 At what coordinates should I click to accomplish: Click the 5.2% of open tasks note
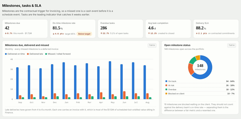click(119, 33)
